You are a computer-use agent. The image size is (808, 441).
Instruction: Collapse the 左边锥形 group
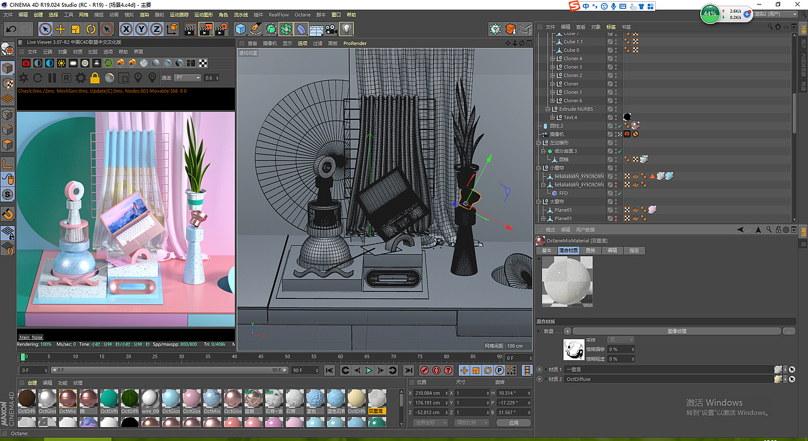pos(538,143)
